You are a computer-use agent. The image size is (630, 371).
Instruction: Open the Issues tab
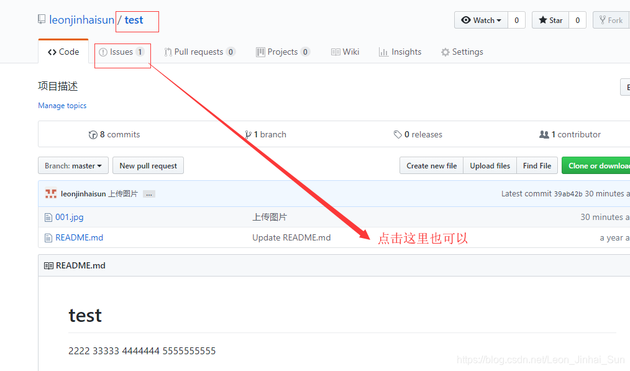click(x=122, y=52)
